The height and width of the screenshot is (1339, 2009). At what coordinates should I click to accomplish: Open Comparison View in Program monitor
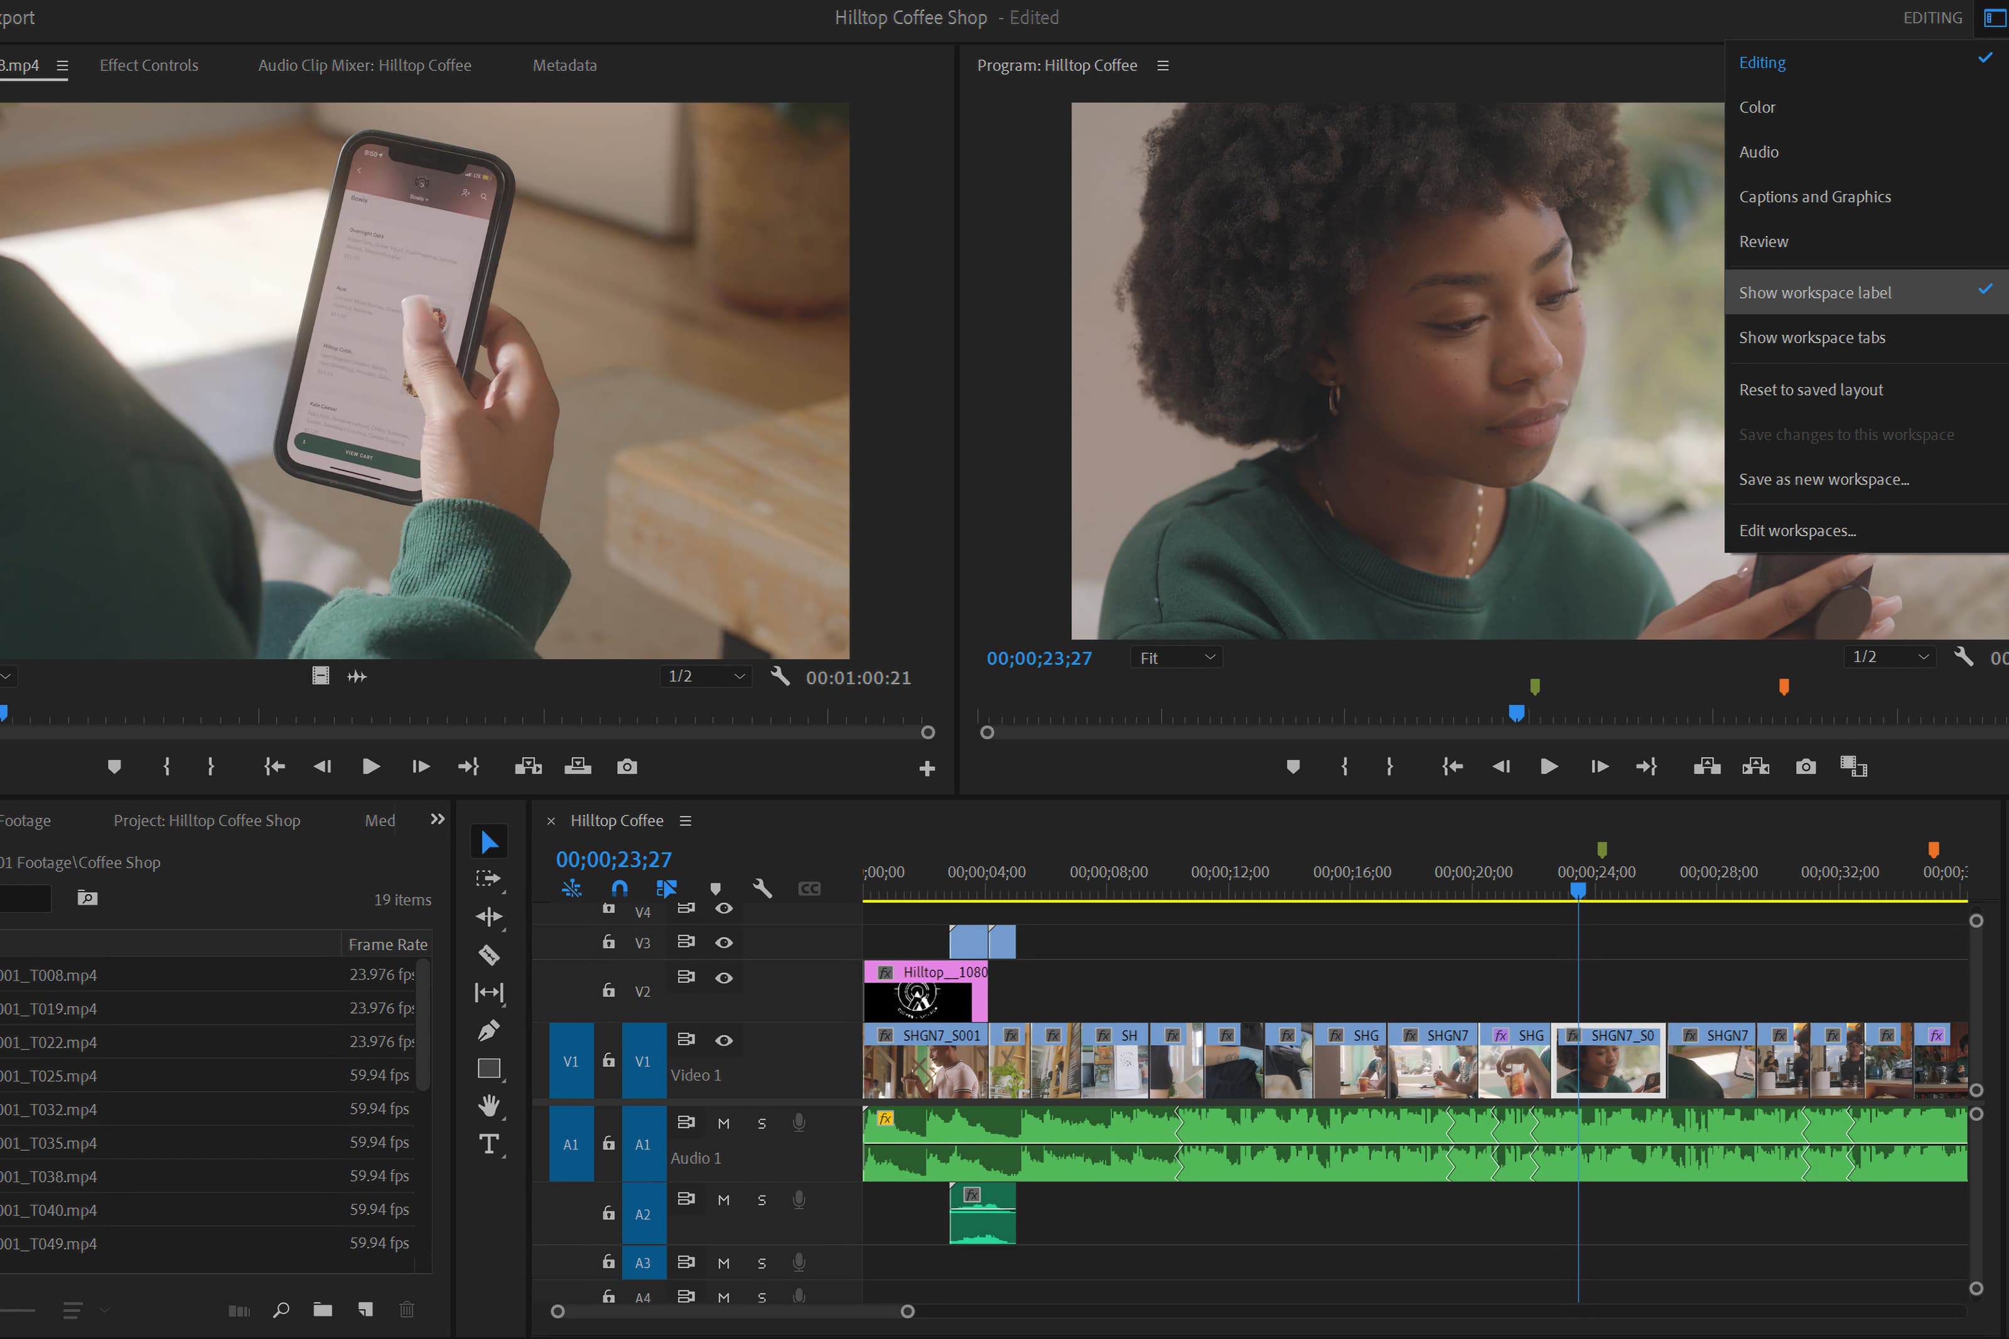click(1853, 767)
